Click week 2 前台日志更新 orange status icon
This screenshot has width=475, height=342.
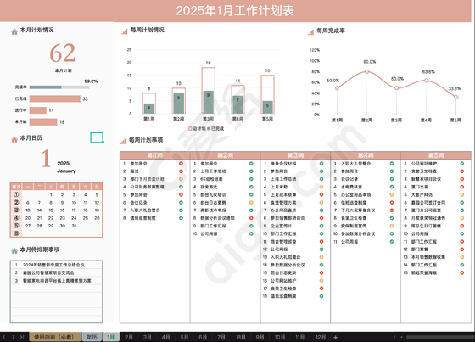pyautogui.click(x=251, y=203)
